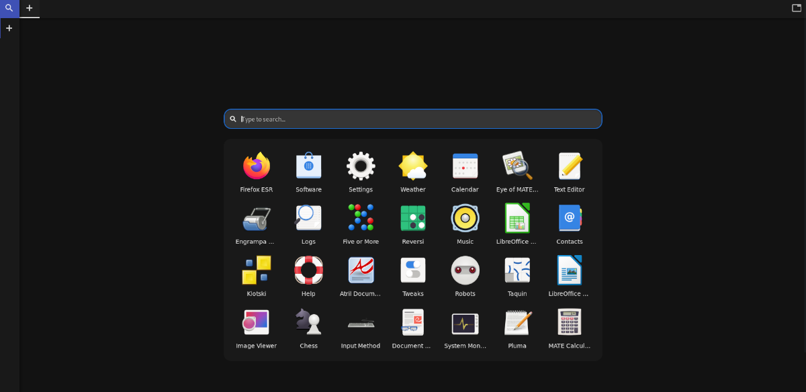Open Atril Document Viewer
Viewport: 806px width, 392px height.
(361, 270)
